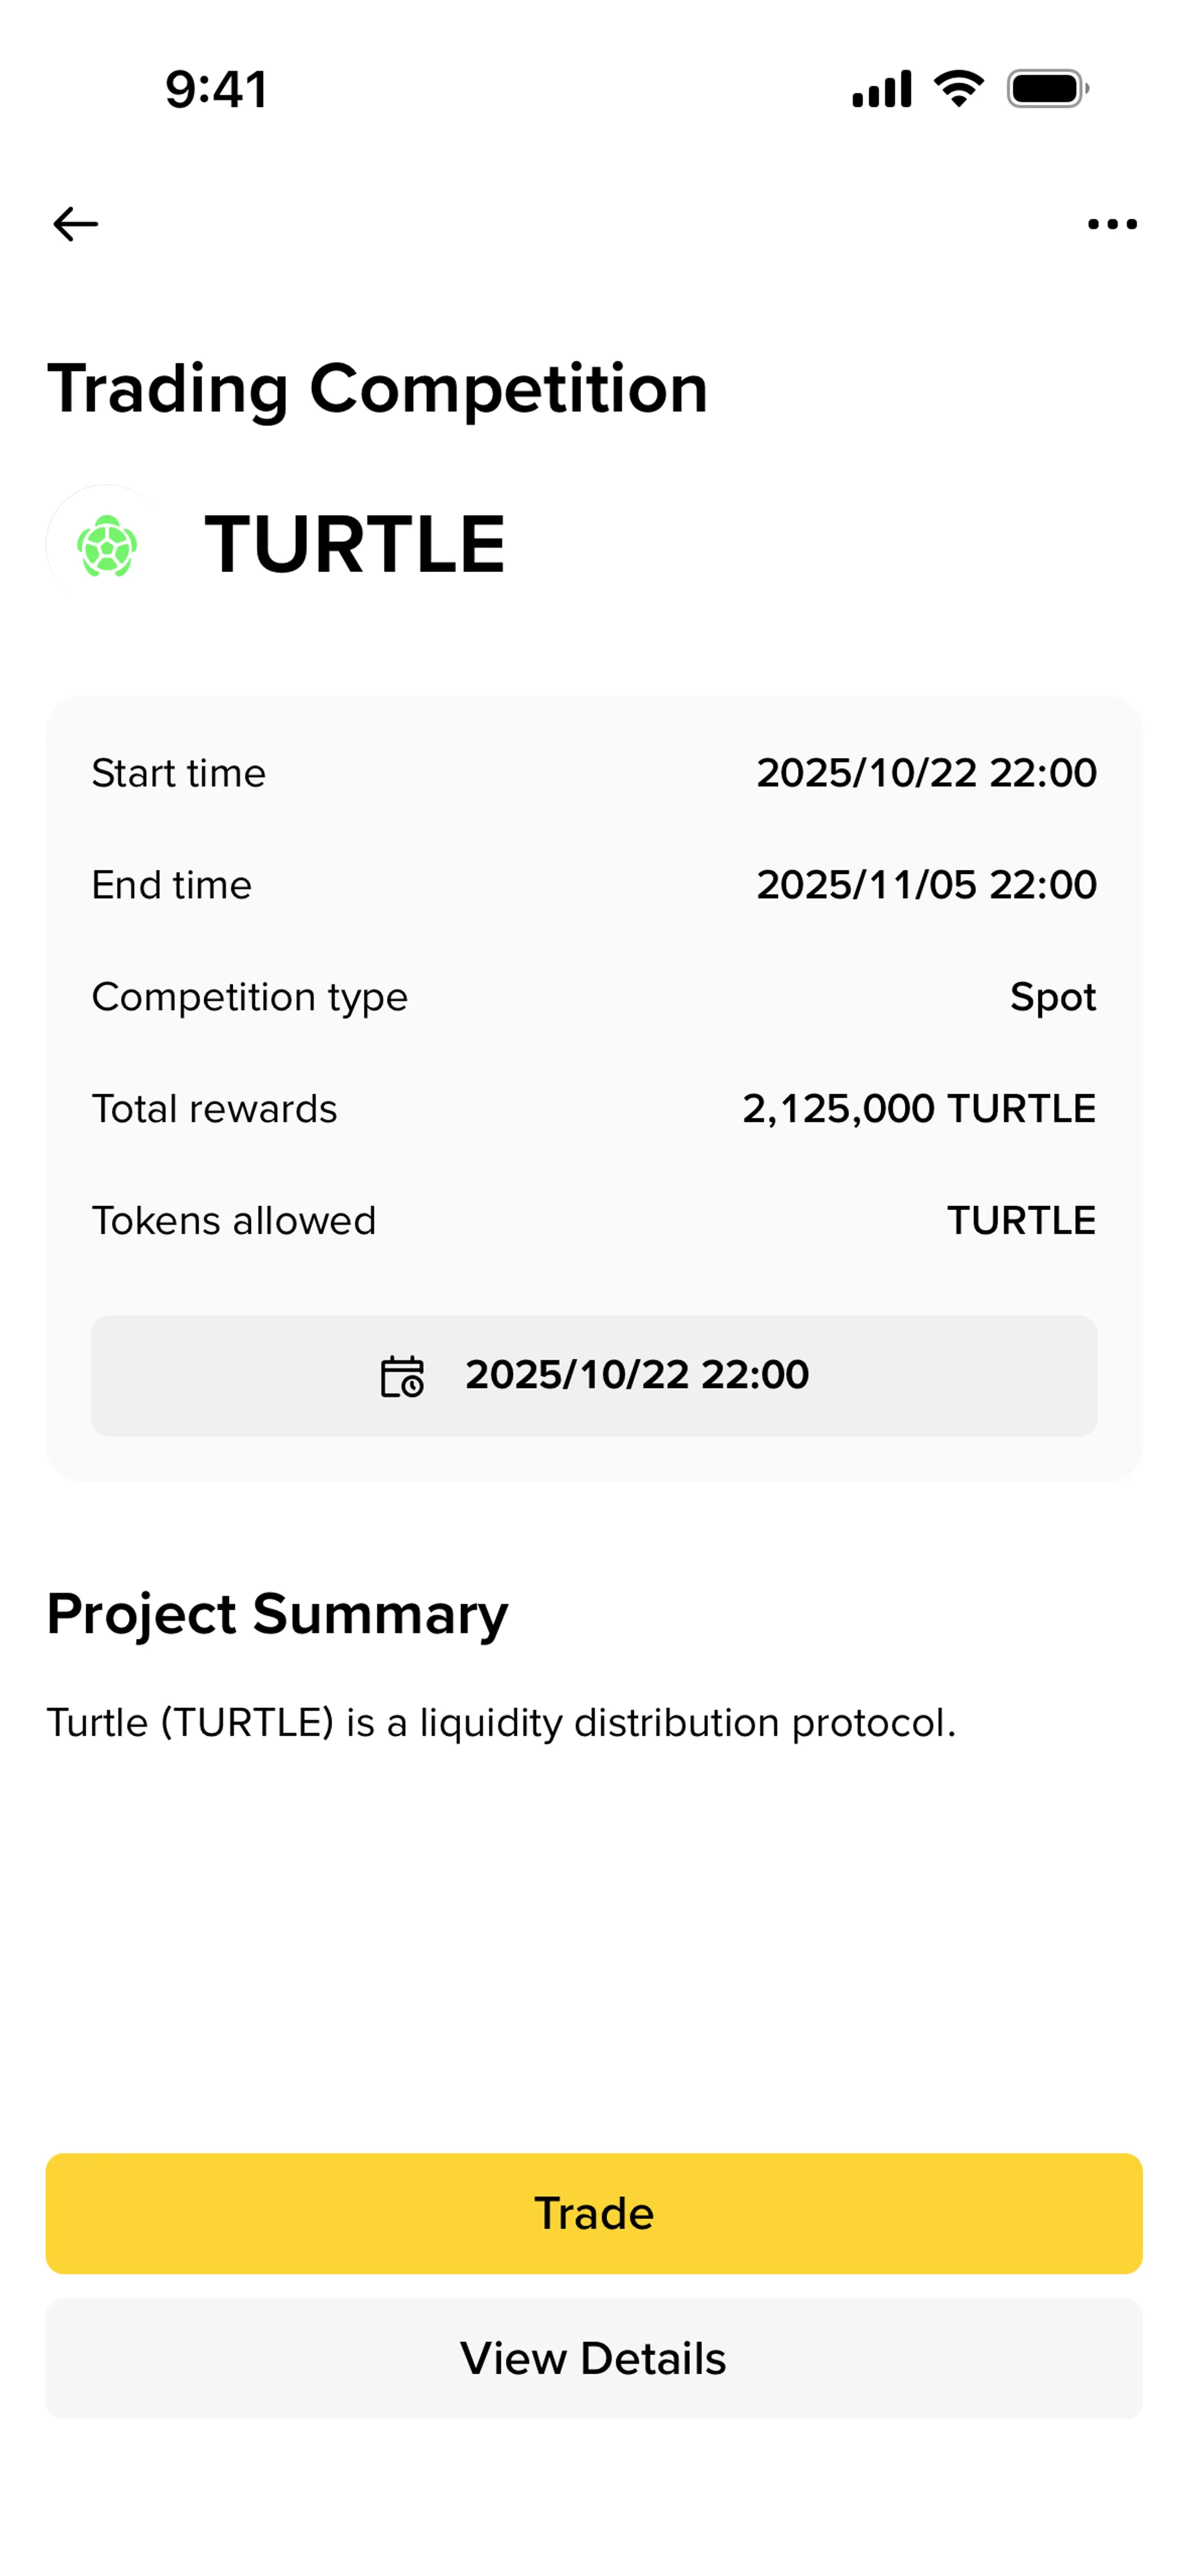Viewport: 1188px width, 2576px height.
Task: Tap the Wi-Fi status icon
Action: tap(958, 89)
